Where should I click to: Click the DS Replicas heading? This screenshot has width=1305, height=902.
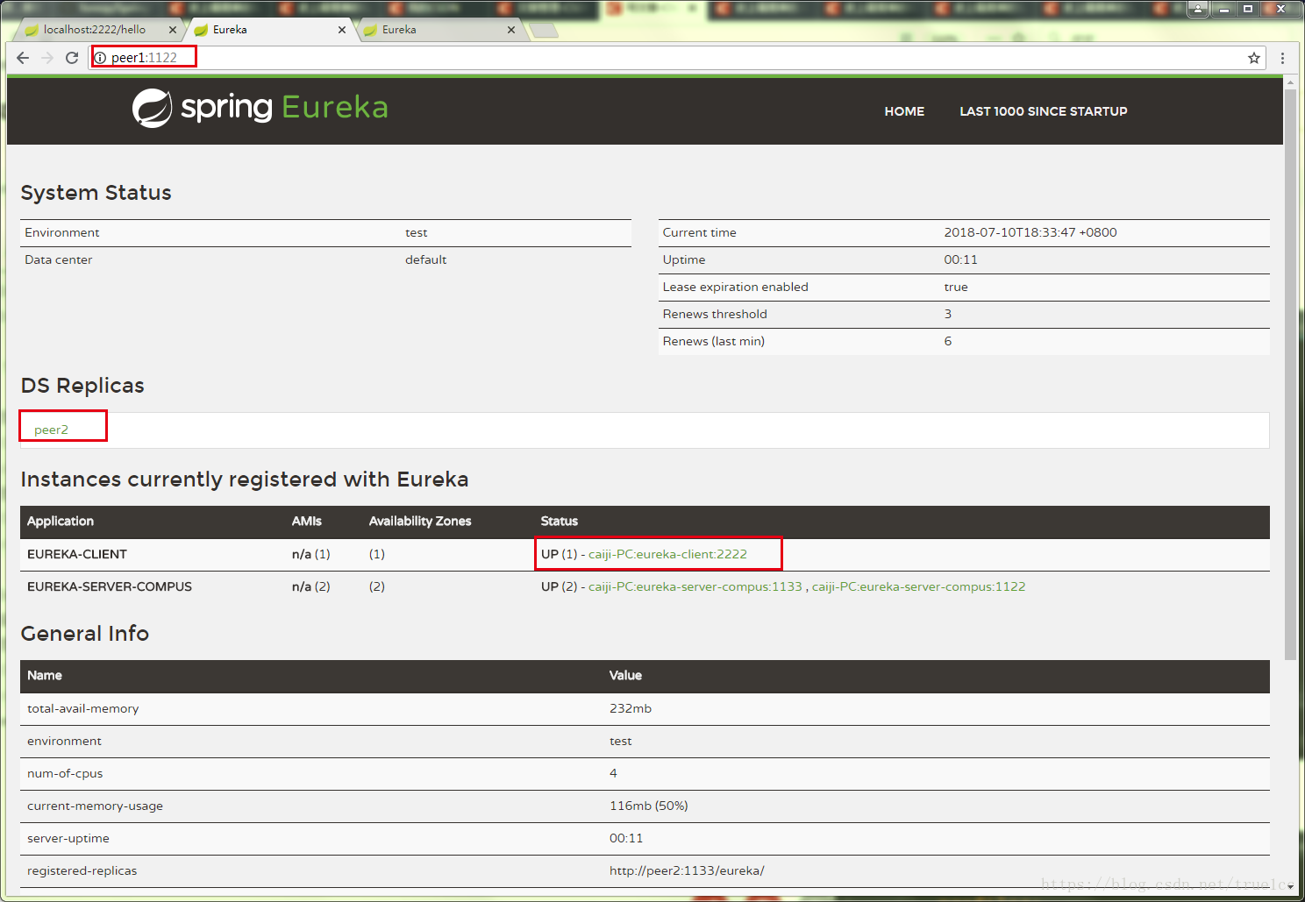[82, 386]
